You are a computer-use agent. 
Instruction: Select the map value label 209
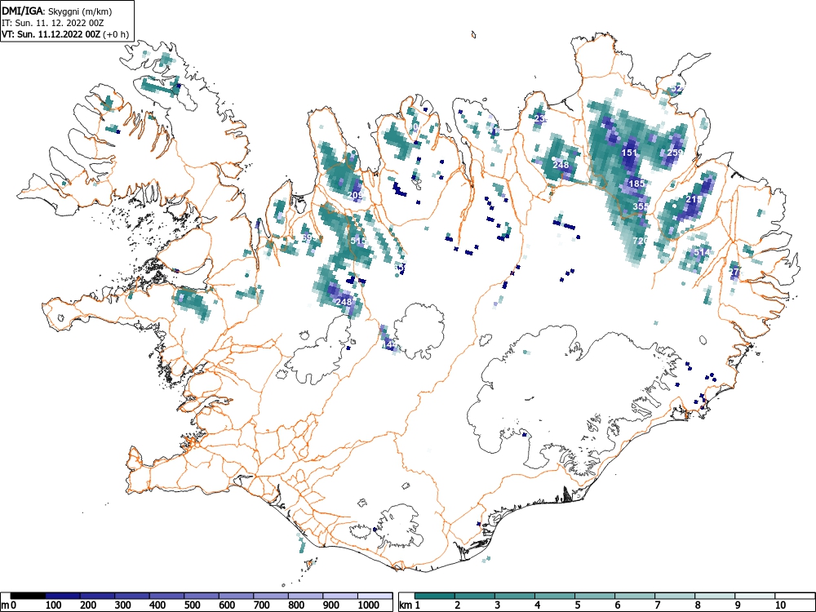coord(355,195)
